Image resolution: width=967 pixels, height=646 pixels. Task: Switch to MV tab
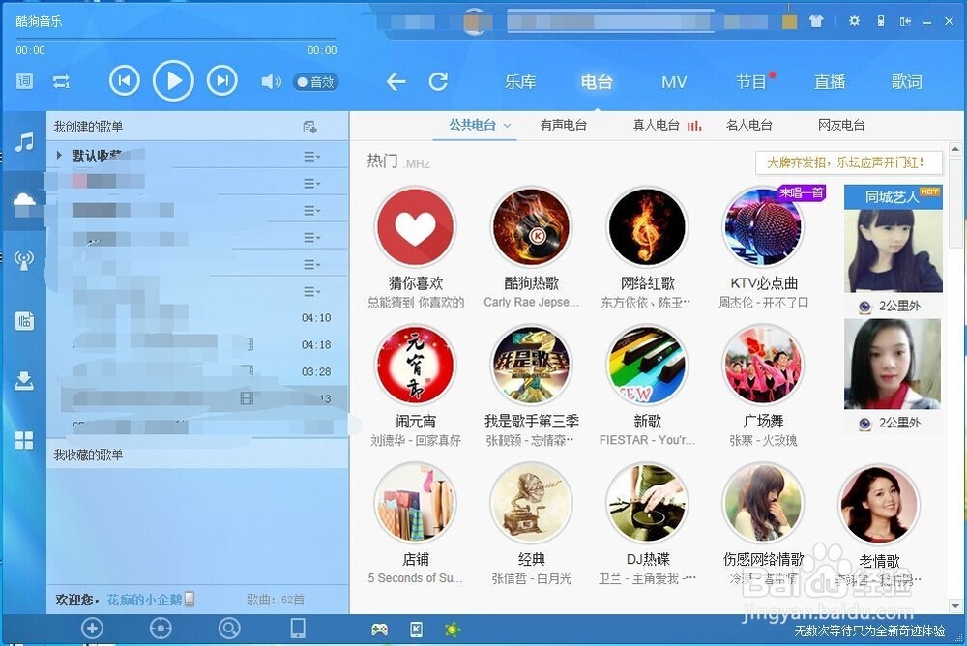tap(673, 82)
